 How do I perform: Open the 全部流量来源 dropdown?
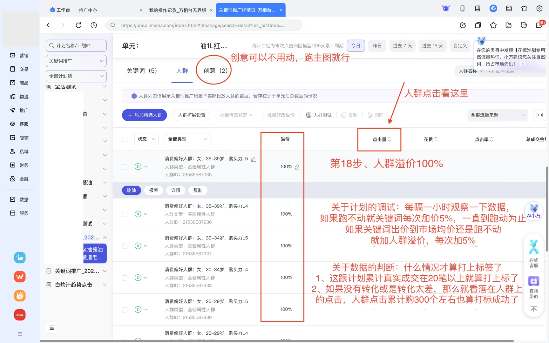pyautogui.click(x=498, y=115)
